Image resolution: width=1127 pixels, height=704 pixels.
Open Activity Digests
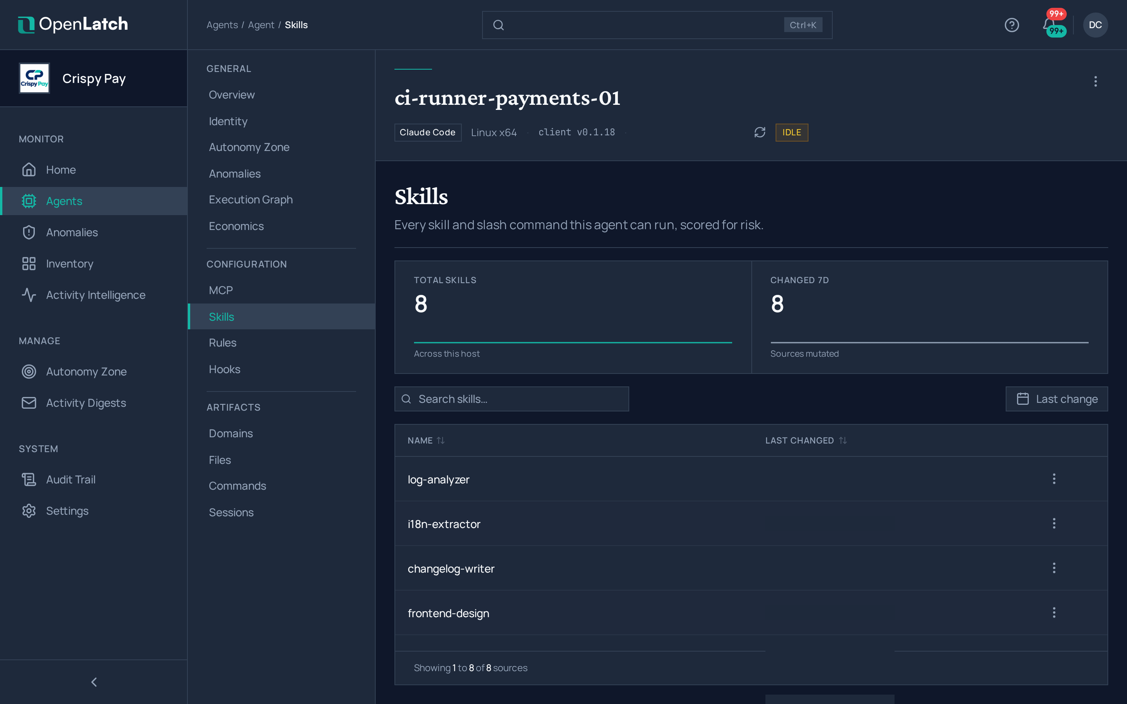point(94,402)
